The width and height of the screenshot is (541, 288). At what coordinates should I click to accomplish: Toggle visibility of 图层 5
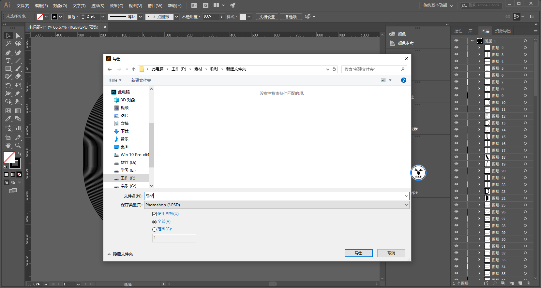click(x=456, y=68)
